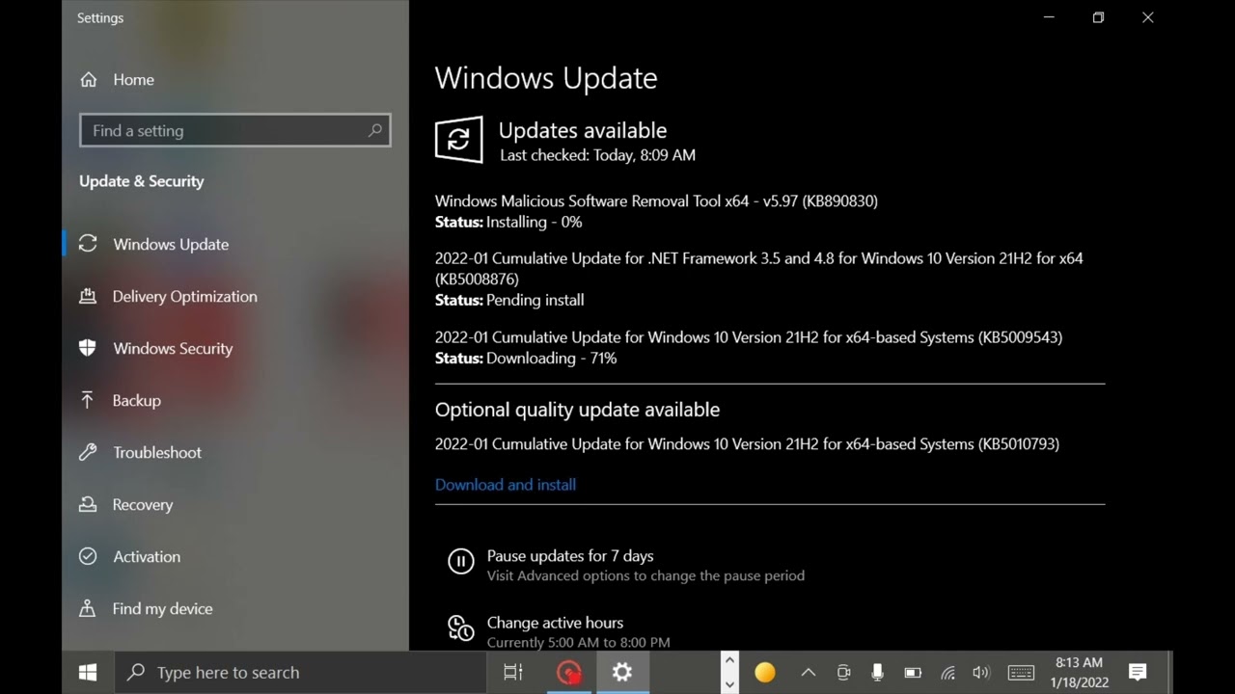Click Status: Installing - 0% text
The width and height of the screenshot is (1235, 694).
pyautogui.click(x=508, y=223)
